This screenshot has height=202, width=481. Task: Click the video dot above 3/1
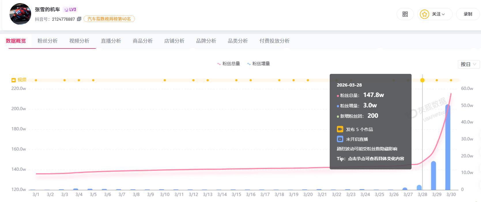click(36, 80)
